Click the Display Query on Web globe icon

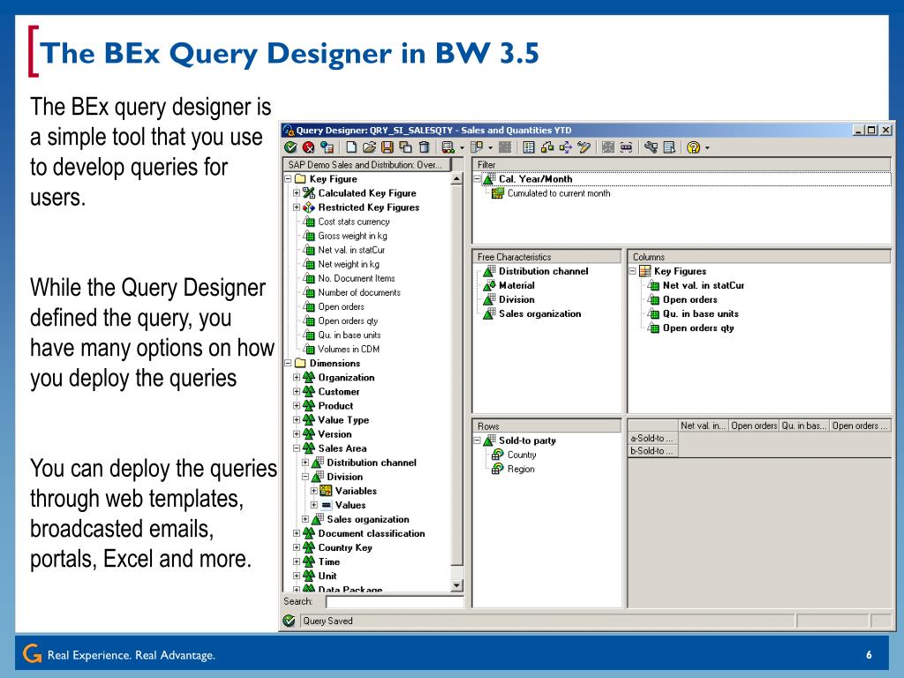tap(327, 147)
